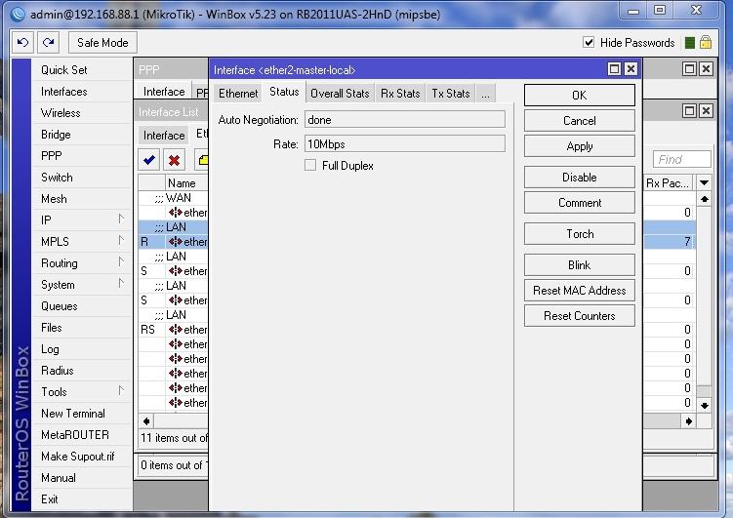Click the blue checkmark enable icon

coord(149,160)
